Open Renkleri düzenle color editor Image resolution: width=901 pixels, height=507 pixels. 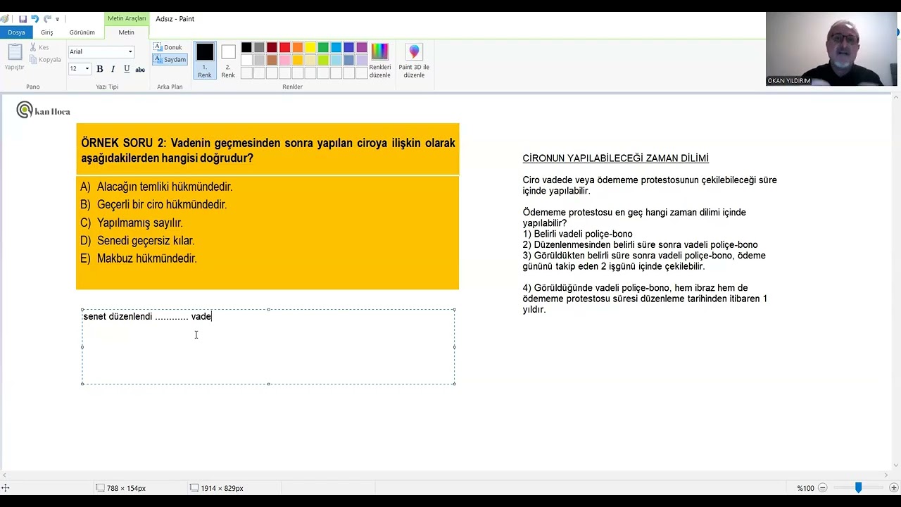(379, 61)
